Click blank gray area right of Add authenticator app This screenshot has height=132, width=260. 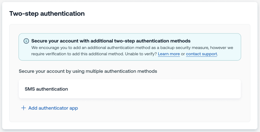(158, 108)
